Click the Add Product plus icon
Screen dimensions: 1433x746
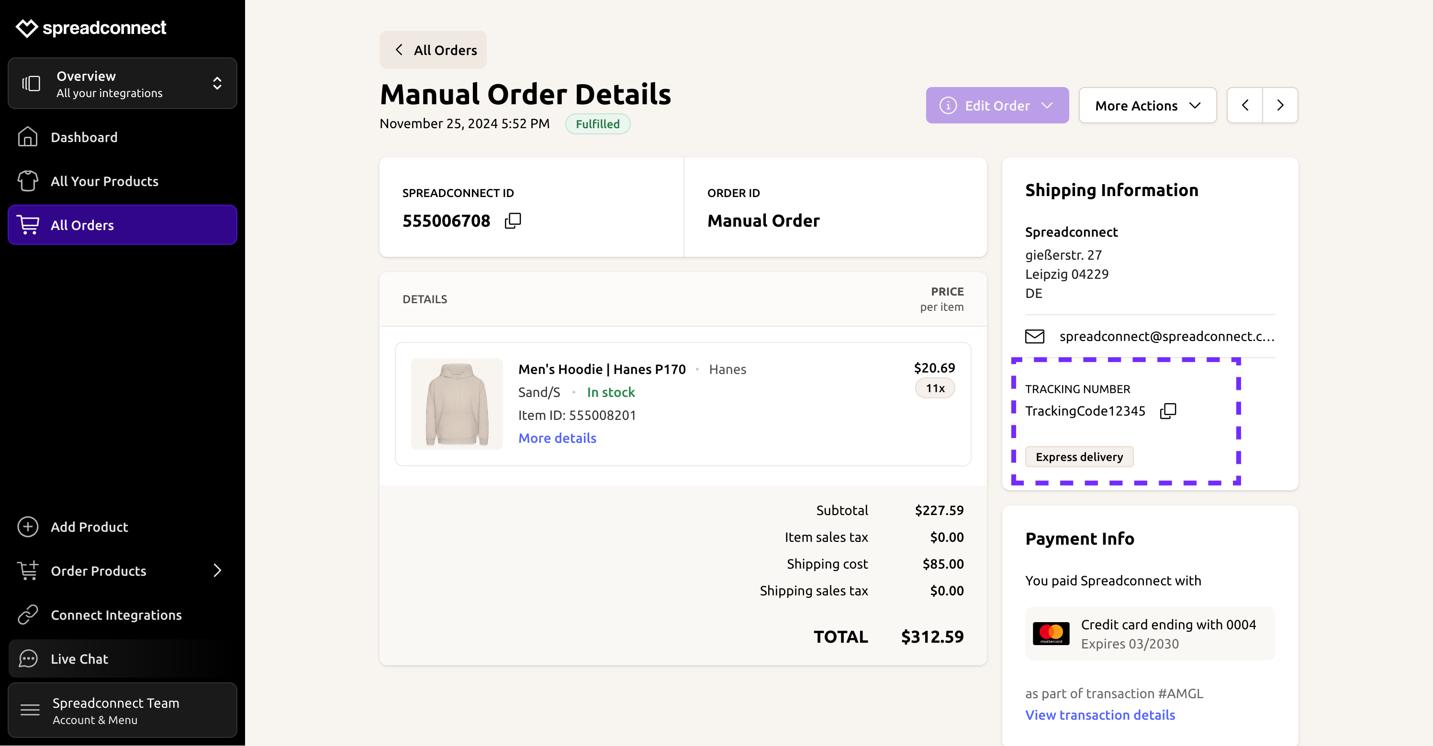(x=28, y=527)
